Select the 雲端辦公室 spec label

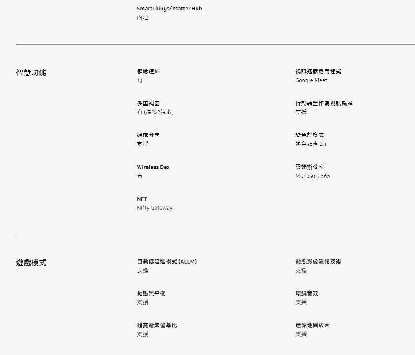pos(309,167)
